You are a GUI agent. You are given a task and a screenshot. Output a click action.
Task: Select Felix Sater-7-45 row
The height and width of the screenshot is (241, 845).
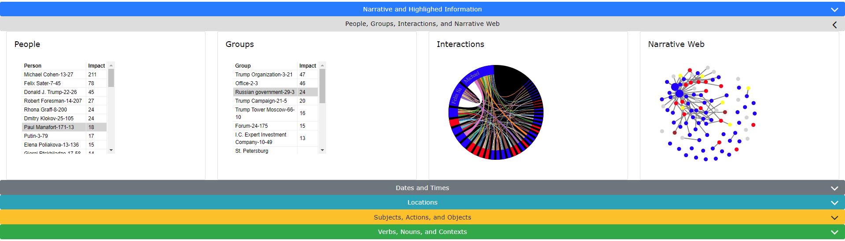pos(42,83)
